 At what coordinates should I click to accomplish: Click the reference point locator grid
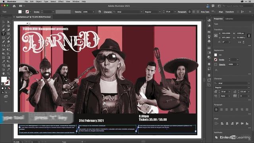click(x=216, y=35)
